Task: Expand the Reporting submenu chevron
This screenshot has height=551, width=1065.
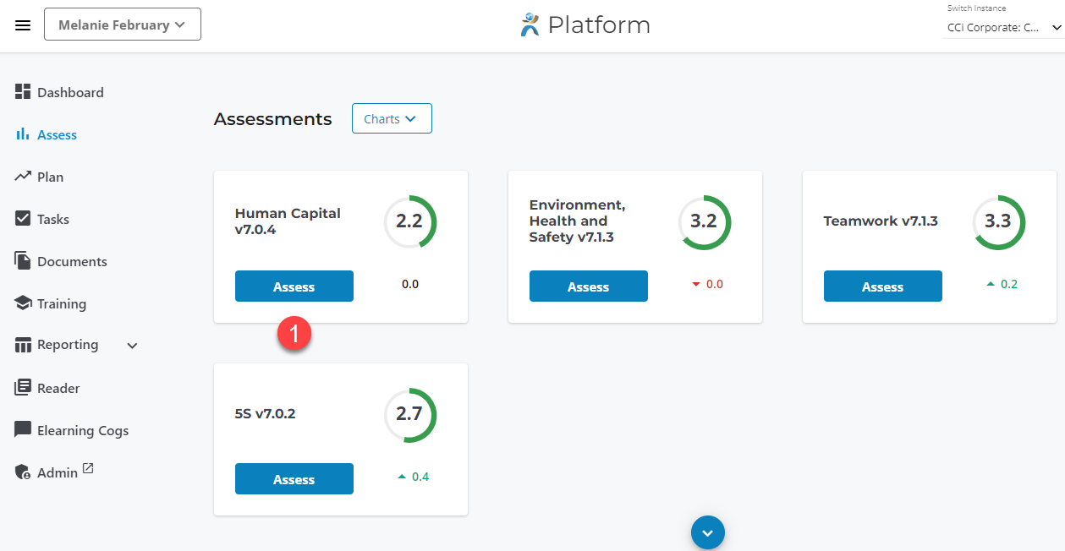Action: [x=132, y=345]
